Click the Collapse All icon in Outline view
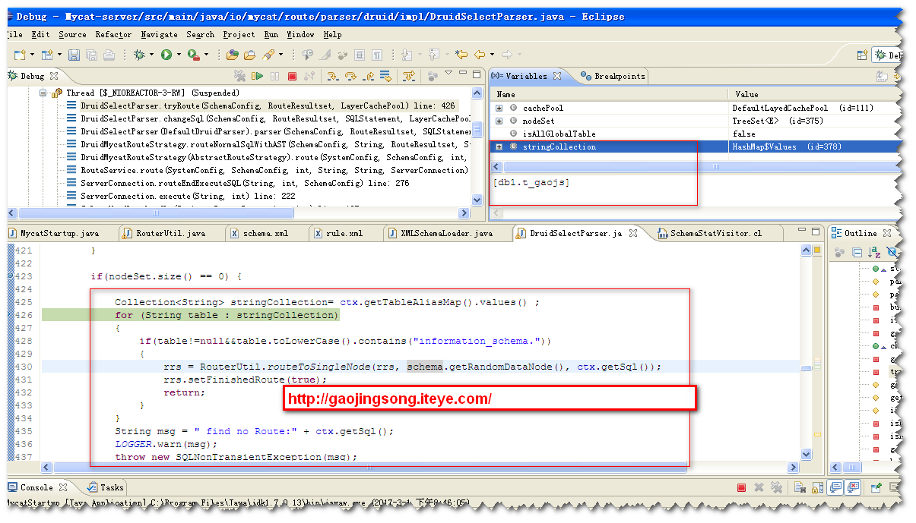 857,253
